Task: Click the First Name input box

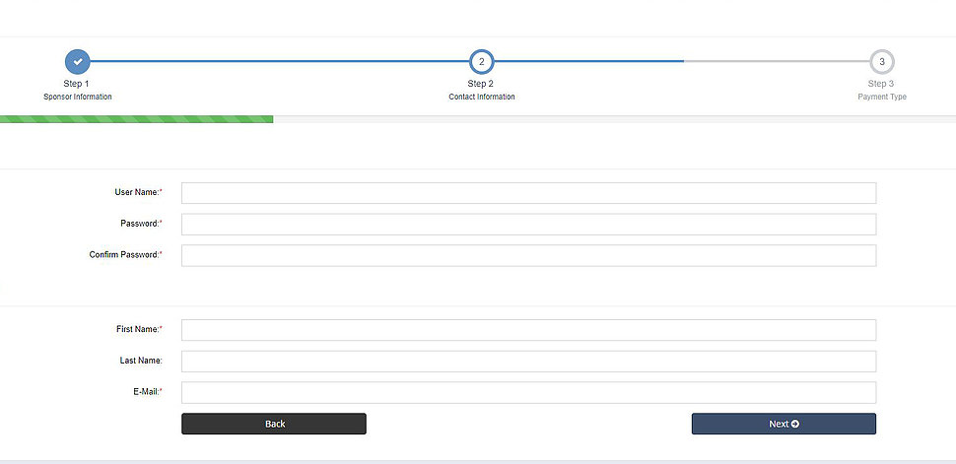Action: pyautogui.click(x=528, y=330)
